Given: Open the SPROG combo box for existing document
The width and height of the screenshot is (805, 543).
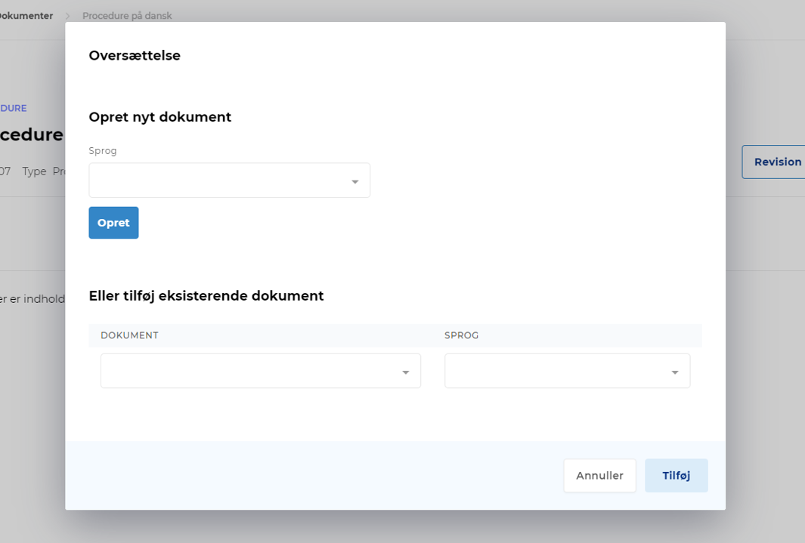Looking at the screenshot, I should click(x=558, y=371).
